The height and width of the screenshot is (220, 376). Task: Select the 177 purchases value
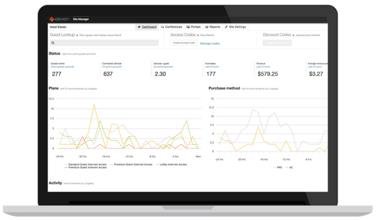(211, 74)
